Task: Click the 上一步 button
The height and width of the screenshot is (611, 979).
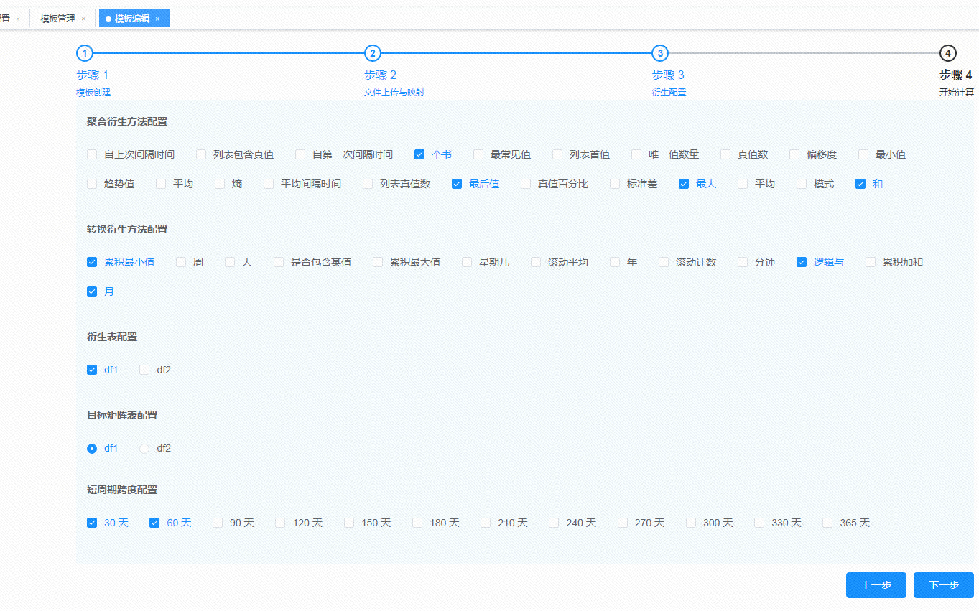Action: tap(876, 585)
